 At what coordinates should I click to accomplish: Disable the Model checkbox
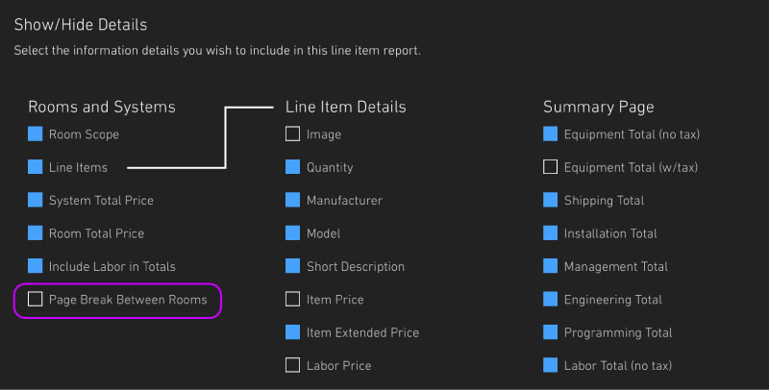point(293,232)
